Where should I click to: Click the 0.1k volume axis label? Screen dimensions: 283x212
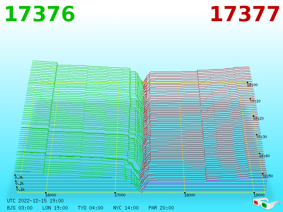coord(21,189)
